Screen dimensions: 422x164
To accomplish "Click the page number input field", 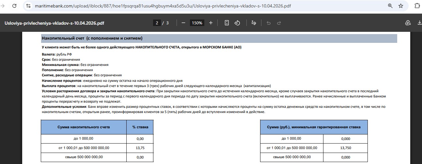I will tap(157, 23).
